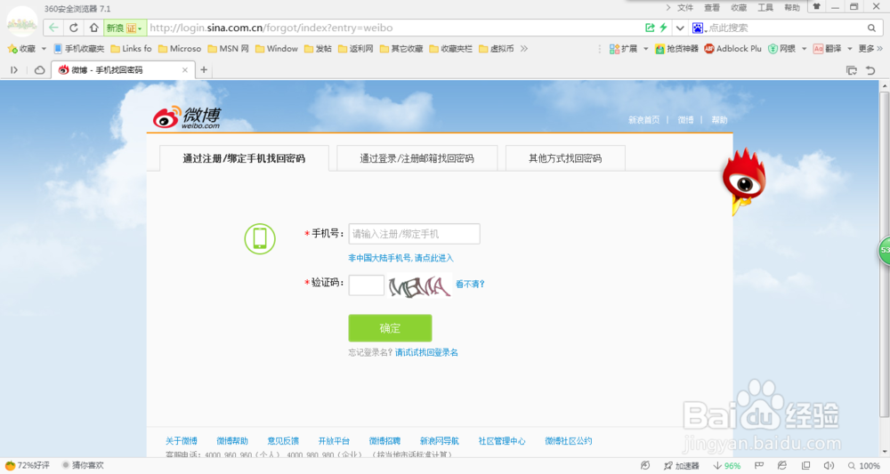Screen dimensions: 890x474
Task: Click the tab list windows icon at the right
Action: tap(852, 70)
